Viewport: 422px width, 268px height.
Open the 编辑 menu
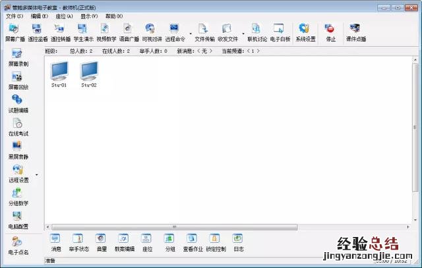tap(40, 16)
